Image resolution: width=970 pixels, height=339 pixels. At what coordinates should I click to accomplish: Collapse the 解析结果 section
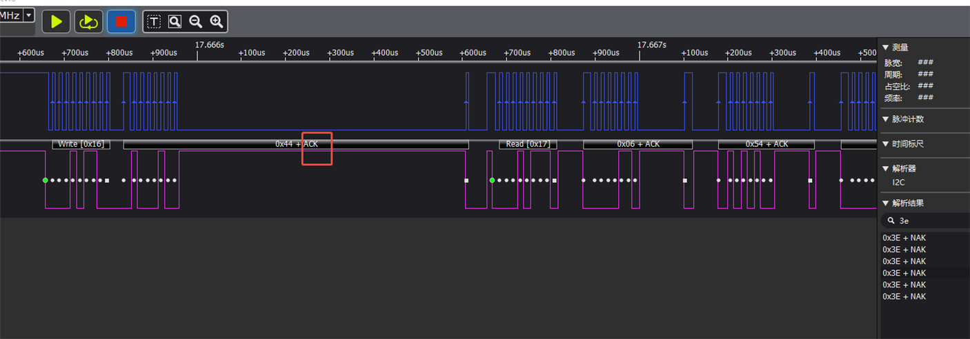click(886, 203)
